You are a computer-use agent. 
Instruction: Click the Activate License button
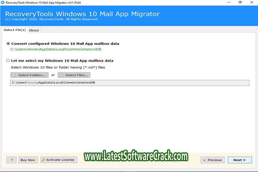[59, 160]
